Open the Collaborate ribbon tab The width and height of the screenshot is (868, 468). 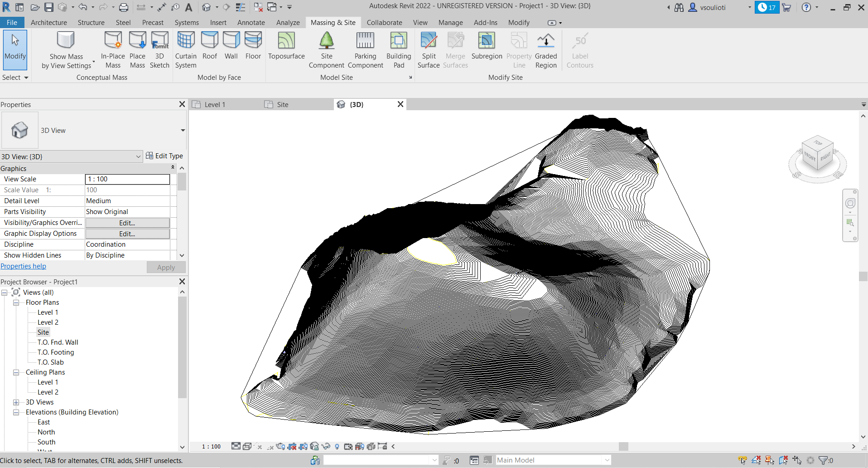384,23
